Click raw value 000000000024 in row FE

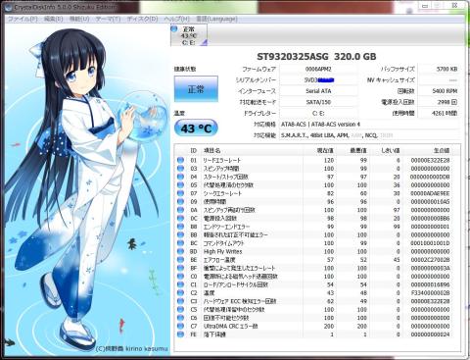(x=430, y=334)
